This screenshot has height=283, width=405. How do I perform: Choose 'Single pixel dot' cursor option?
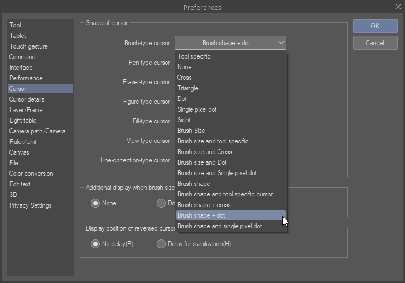click(x=197, y=109)
